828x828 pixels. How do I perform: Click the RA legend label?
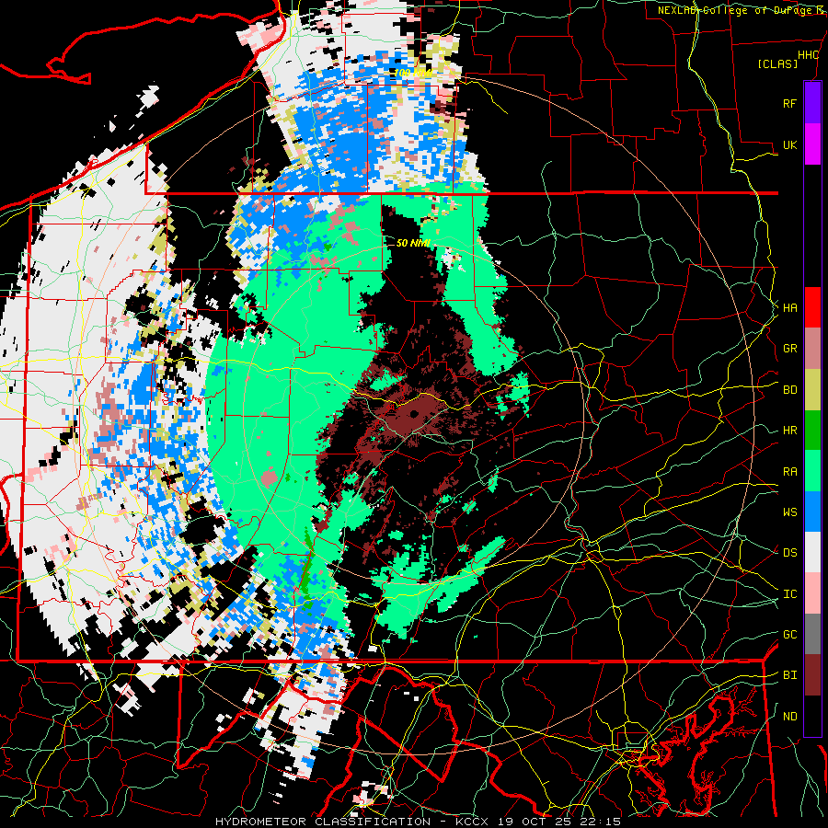coord(789,472)
